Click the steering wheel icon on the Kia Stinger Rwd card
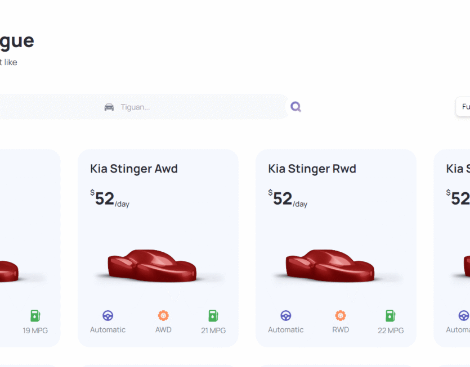470x367 pixels. [286, 316]
